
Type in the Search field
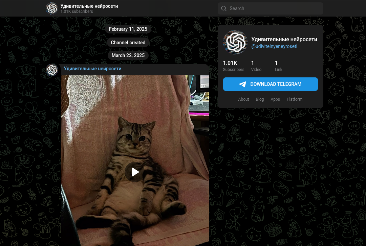coord(274,8)
